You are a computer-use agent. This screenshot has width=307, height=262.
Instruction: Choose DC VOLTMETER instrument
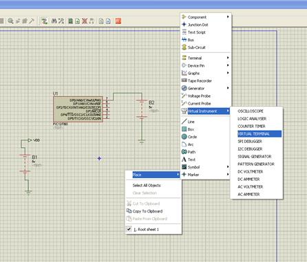click(257, 171)
